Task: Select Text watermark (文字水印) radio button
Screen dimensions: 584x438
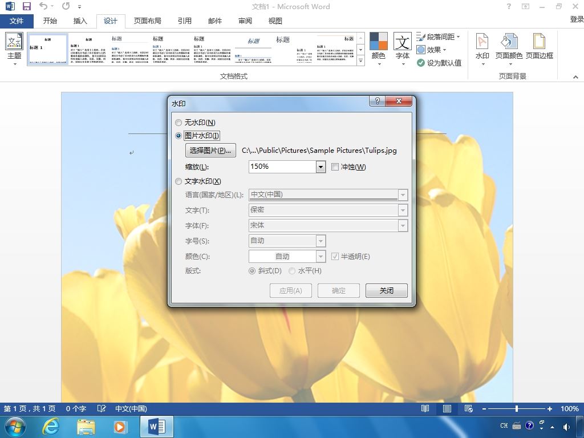Action: 179,181
